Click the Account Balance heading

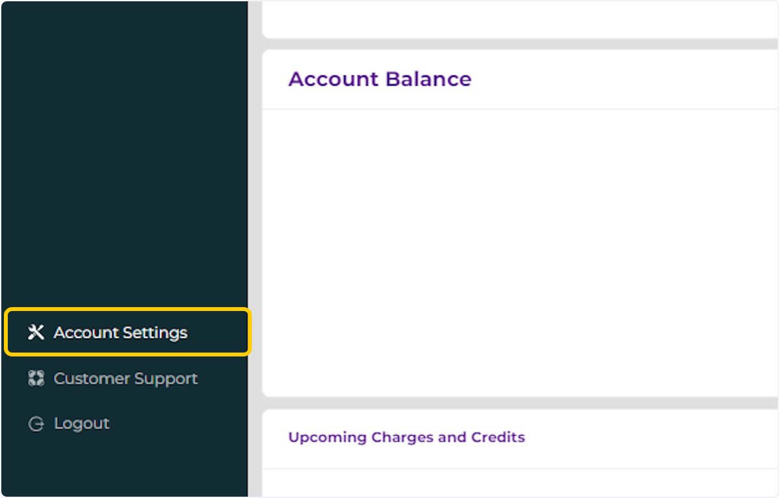pyautogui.click(x=379, y=79)
